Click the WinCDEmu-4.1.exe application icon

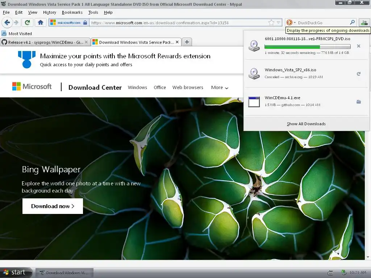coord(254,102)
